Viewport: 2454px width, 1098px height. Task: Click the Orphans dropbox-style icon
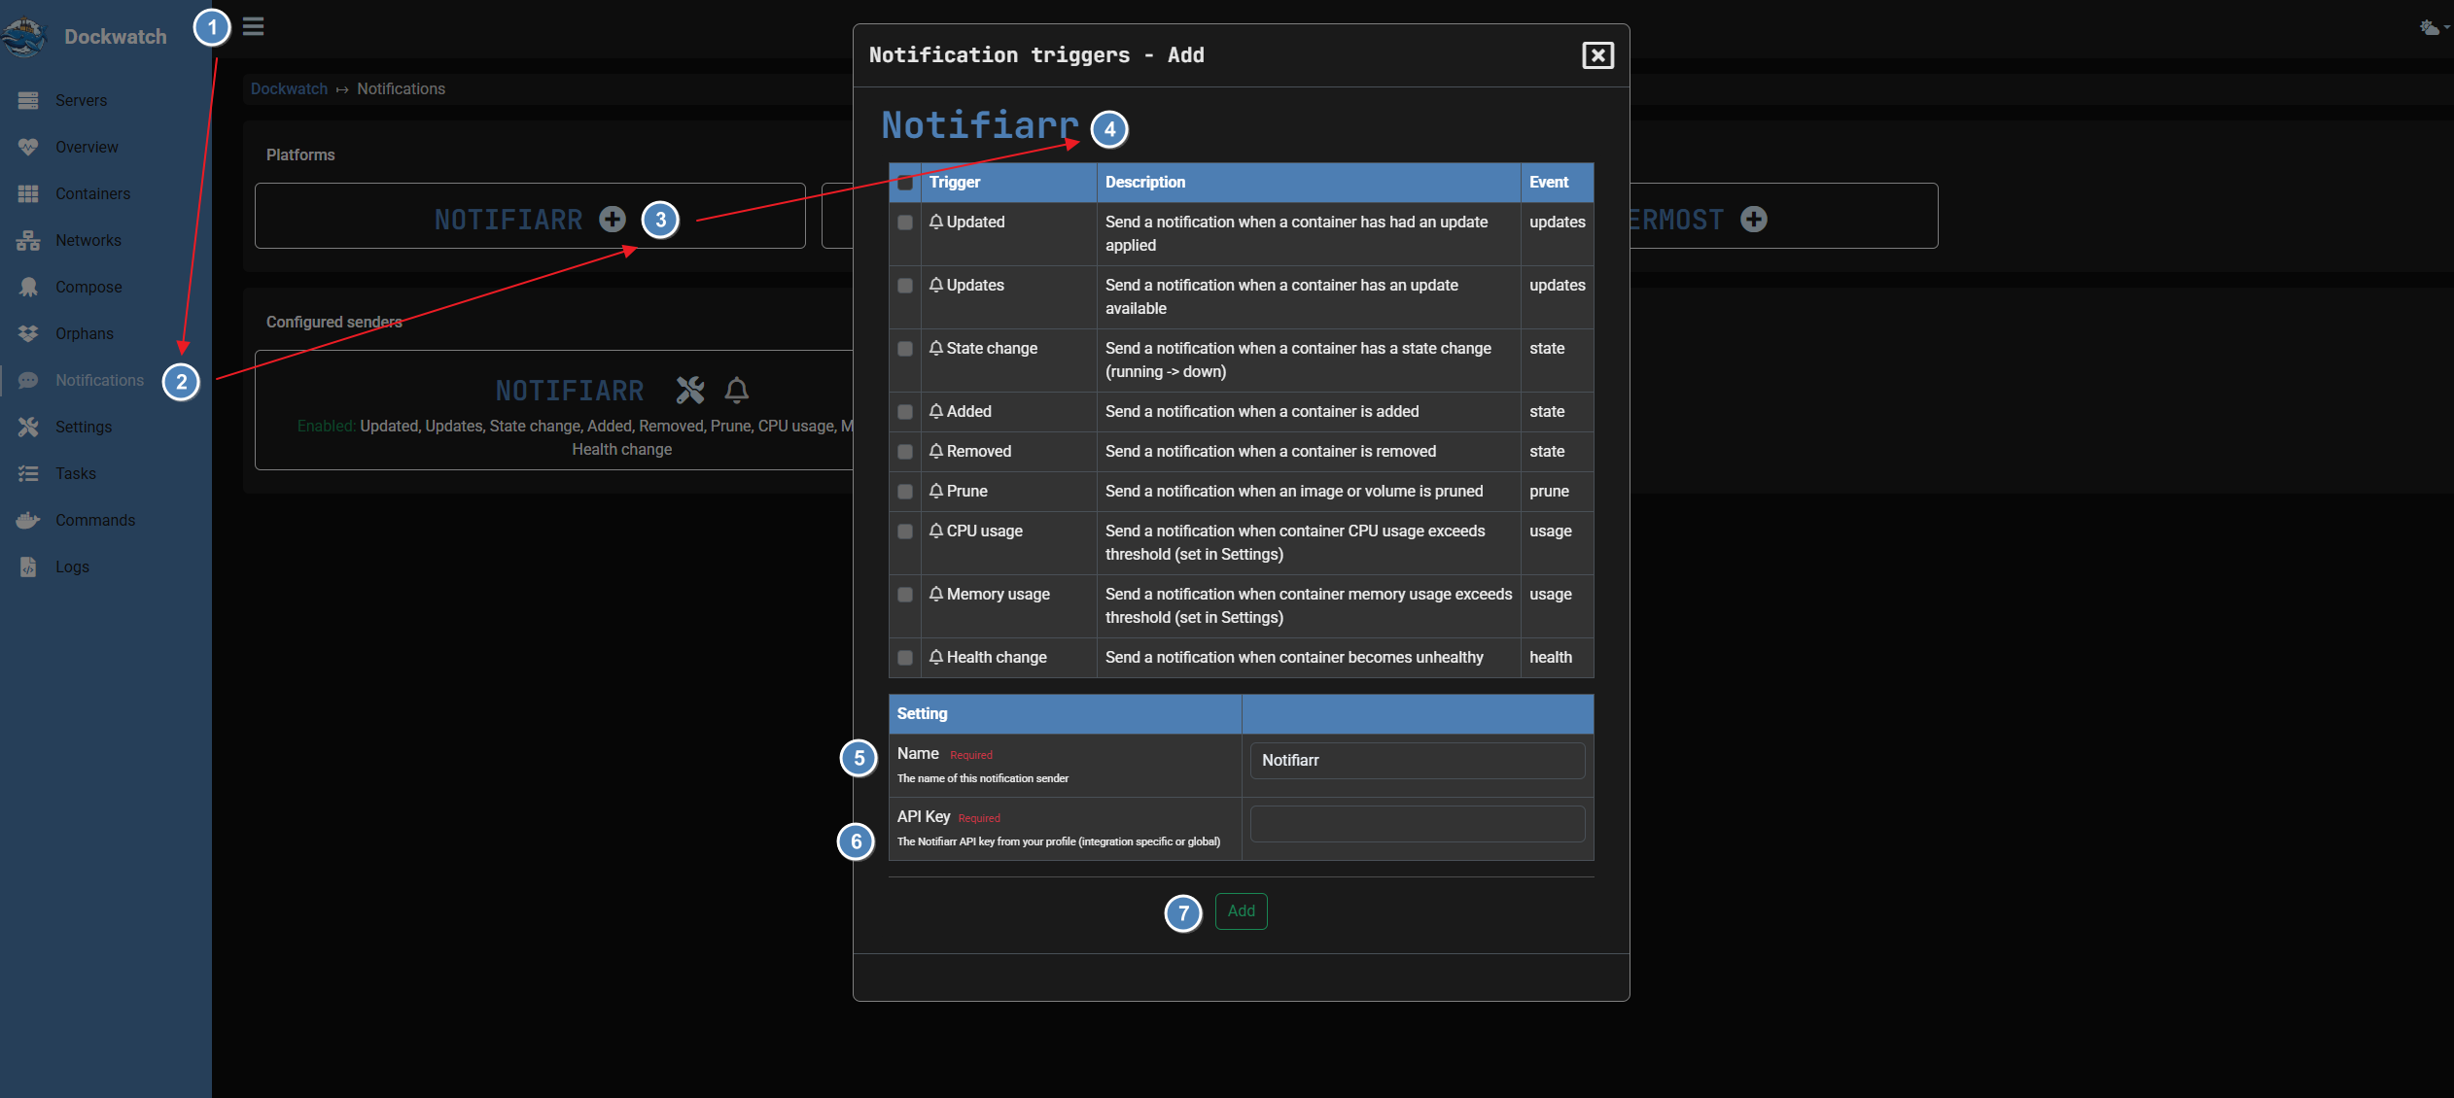coord(28,333)
